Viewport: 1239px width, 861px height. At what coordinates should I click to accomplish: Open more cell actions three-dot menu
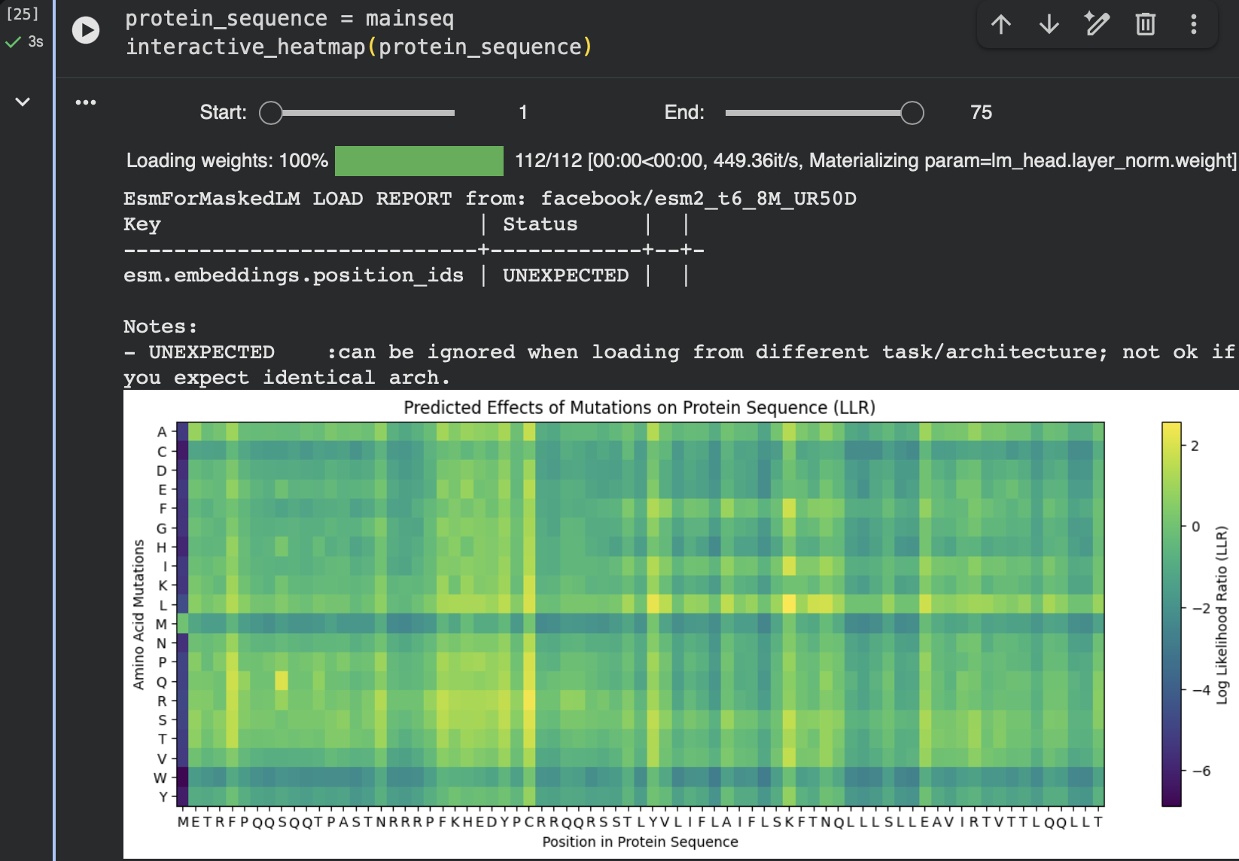click(x=1194, y=25)
